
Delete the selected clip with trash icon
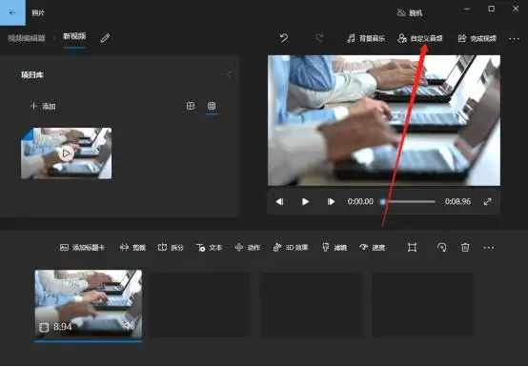tap(465, 248)
